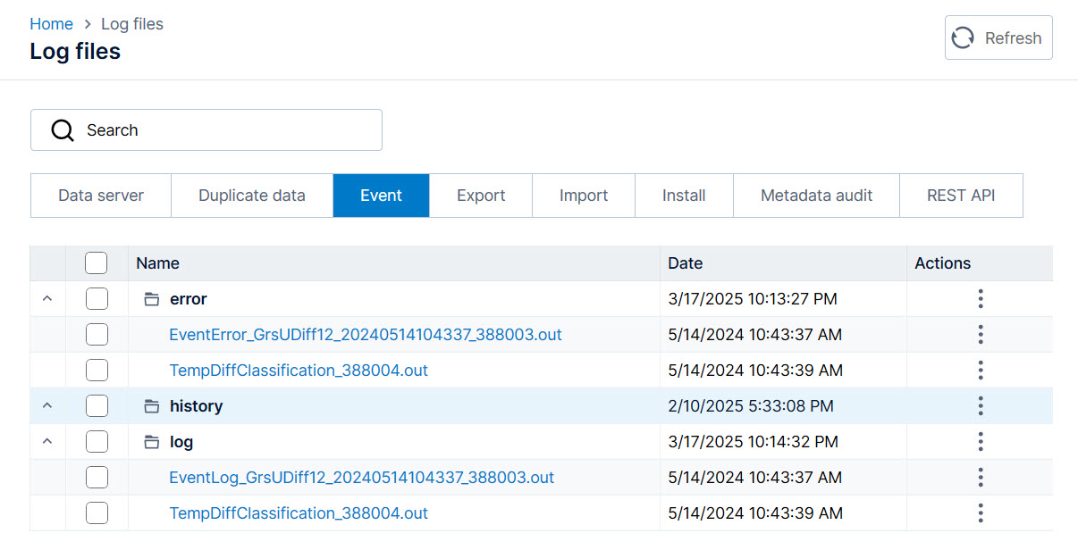Open the Metadata audit tab
This screenshot has width=1078, height=550.
click(x=816, y=195)
